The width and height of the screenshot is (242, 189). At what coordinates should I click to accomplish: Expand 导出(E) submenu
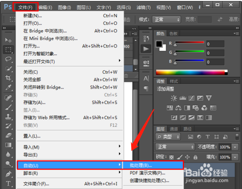[x=70, y=155]
